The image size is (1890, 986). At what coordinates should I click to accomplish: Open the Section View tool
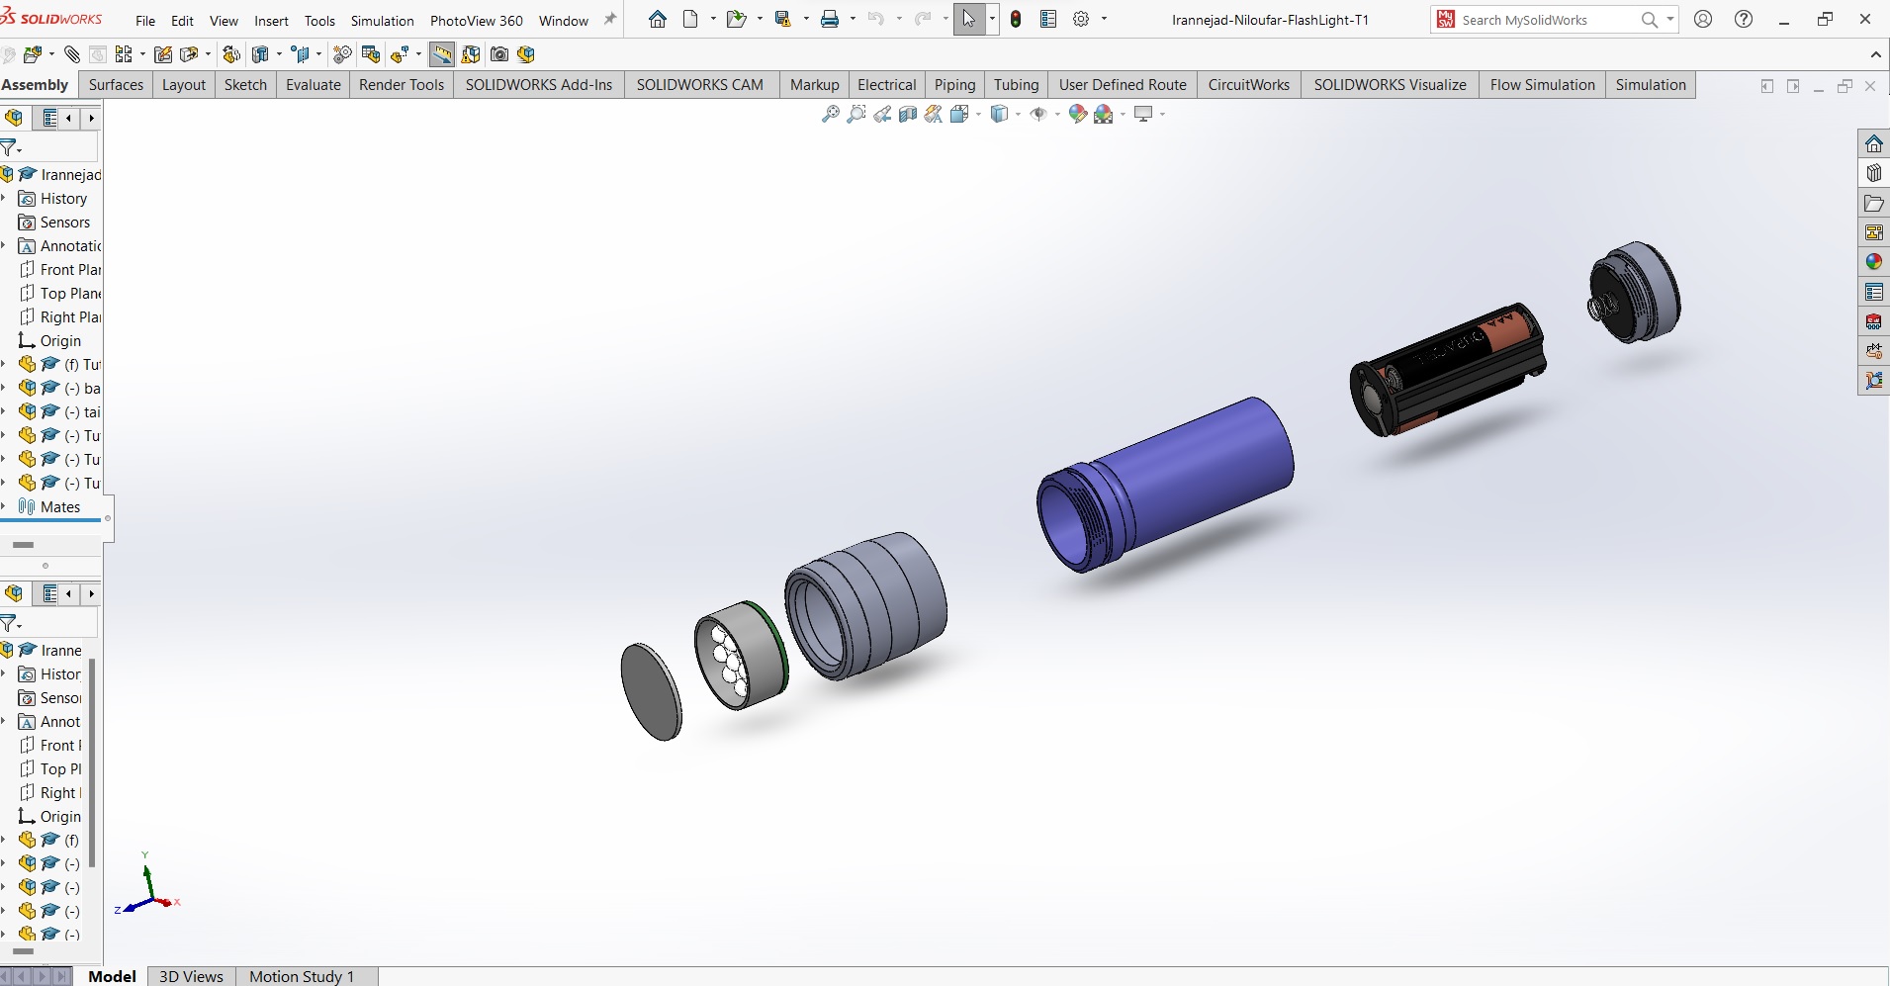tap(908, 115)
